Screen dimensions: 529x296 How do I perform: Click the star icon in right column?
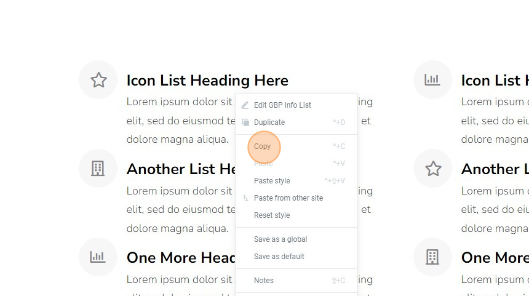[x=433, y=169]
